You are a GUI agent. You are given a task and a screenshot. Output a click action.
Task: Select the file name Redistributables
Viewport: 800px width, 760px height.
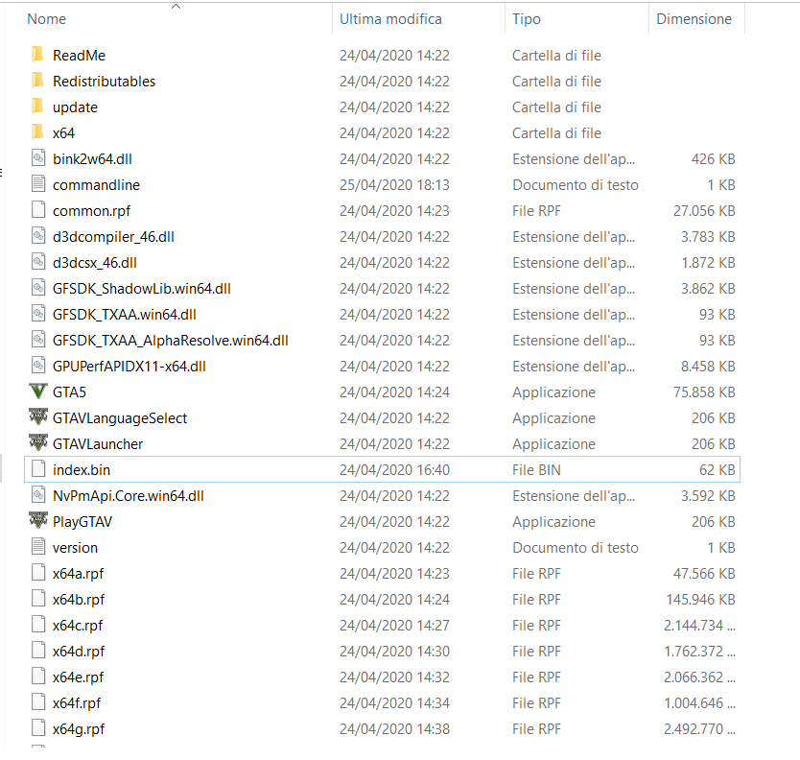pyautogui.click(x=105, y=82)
